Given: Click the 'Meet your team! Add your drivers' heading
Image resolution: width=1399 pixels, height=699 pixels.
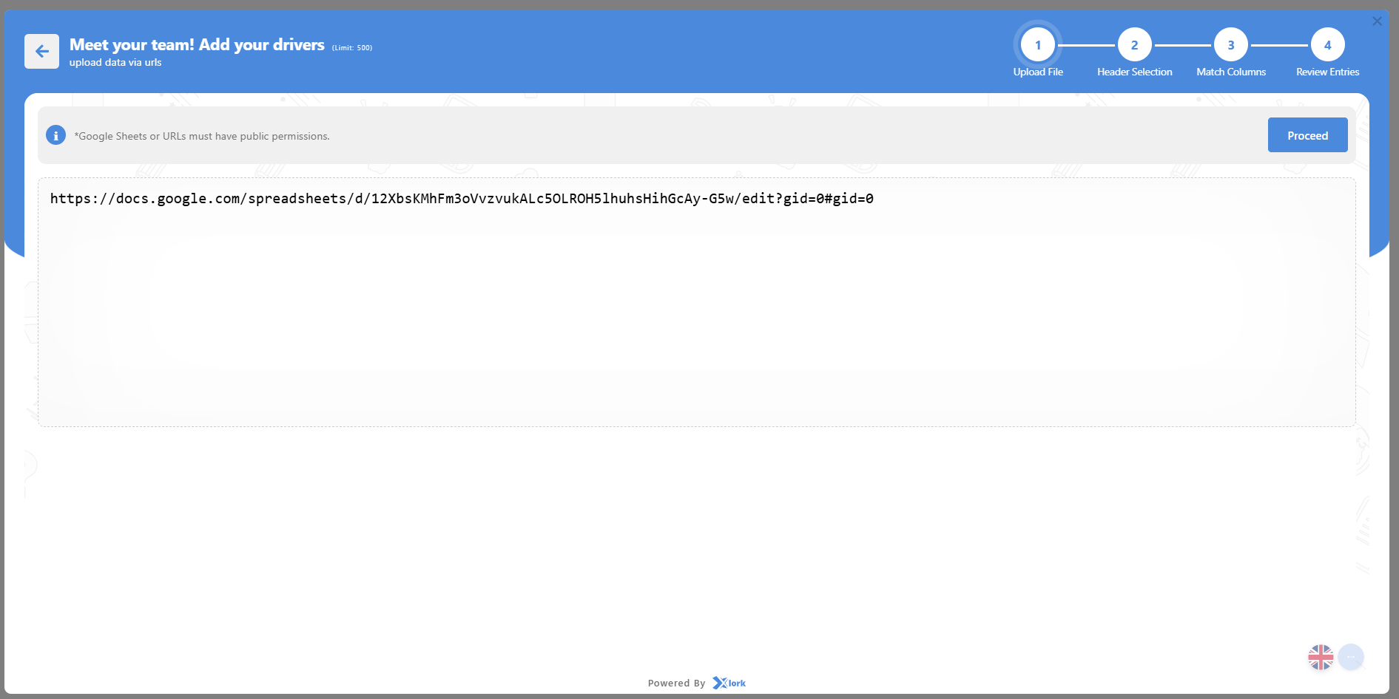Looking at the screenshot, I should [x=197, y=45].
